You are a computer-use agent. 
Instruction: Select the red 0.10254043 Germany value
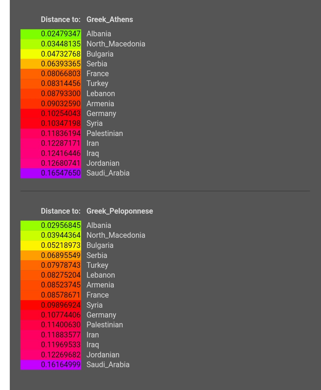[x=51, y=114]
